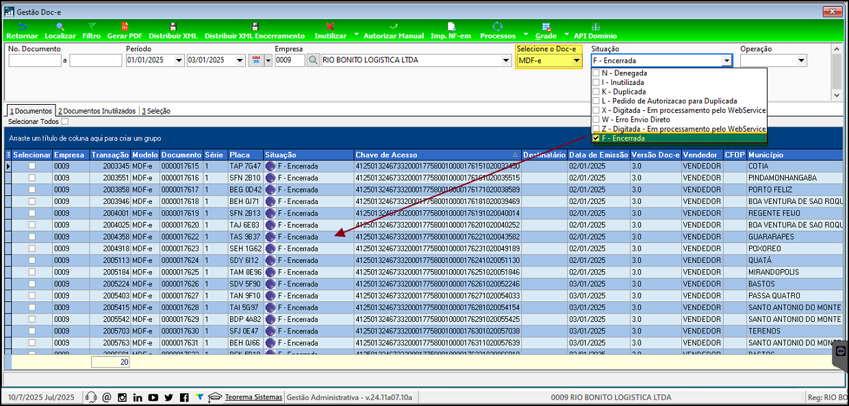Open the Filtro funnel tool
The image size is (849, 406).
tap(91, 26)
